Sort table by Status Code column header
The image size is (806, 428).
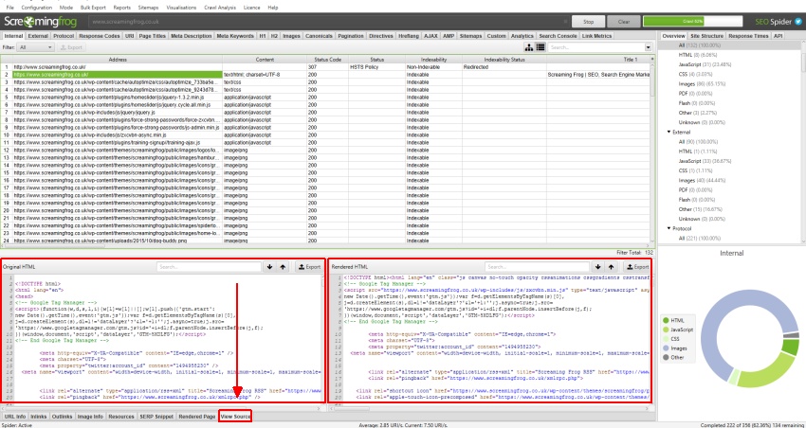click(328, 60)
